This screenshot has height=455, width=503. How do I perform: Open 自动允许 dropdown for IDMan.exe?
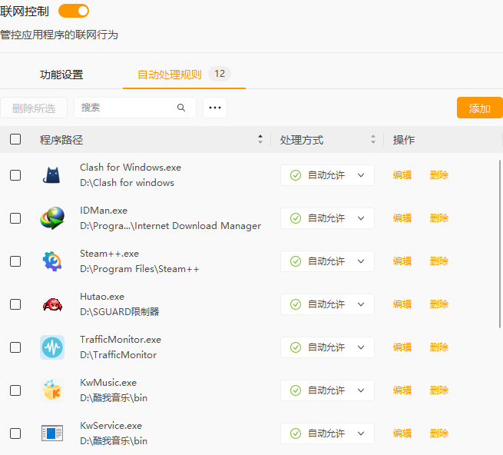pos(327,218)
